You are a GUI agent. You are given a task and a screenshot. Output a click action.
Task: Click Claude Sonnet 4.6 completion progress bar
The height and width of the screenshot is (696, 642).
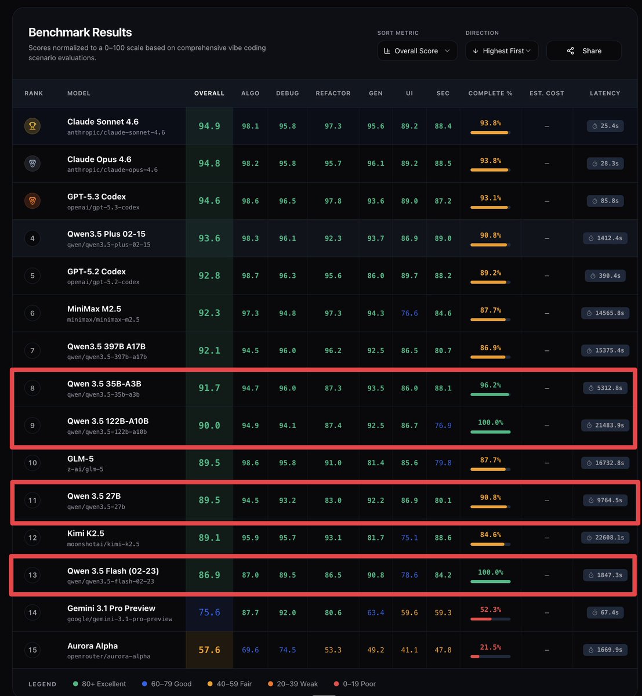pyautogui.click(x=491, y=133)
